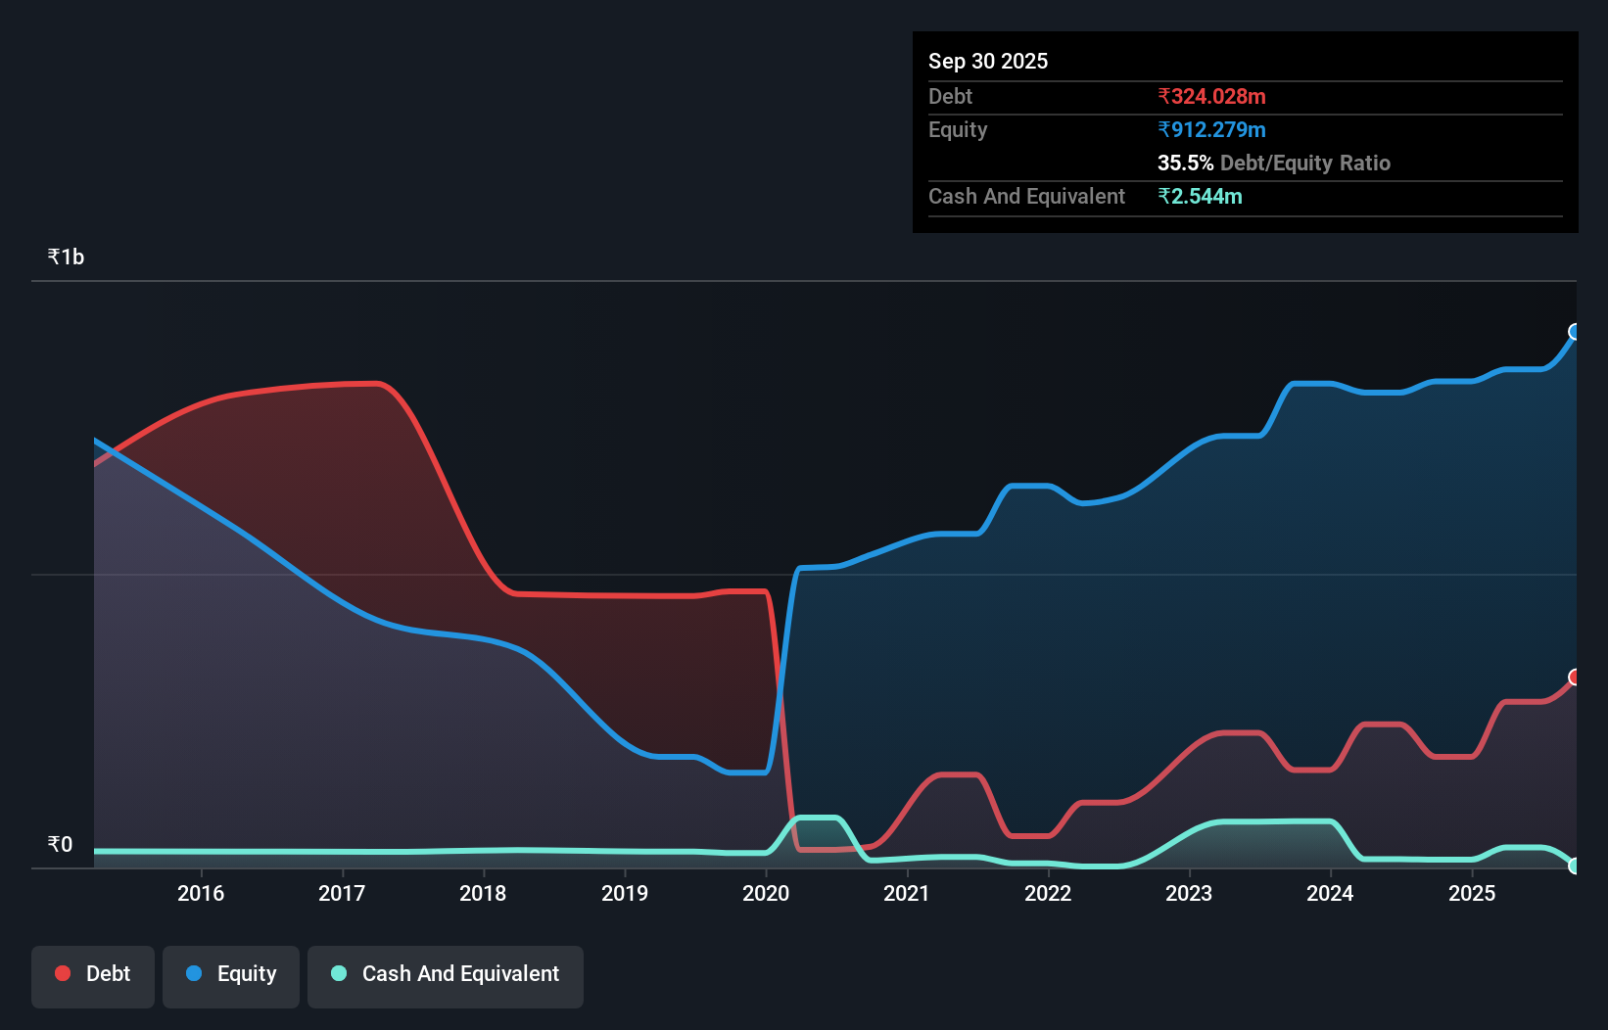Click the 2023 x-axis label

[1189, 893]
